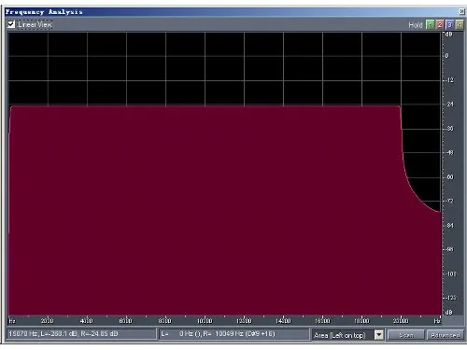Toggle the green Hold 1 button
This screenshot has width=467, height=350.
[x=430, y=24]
